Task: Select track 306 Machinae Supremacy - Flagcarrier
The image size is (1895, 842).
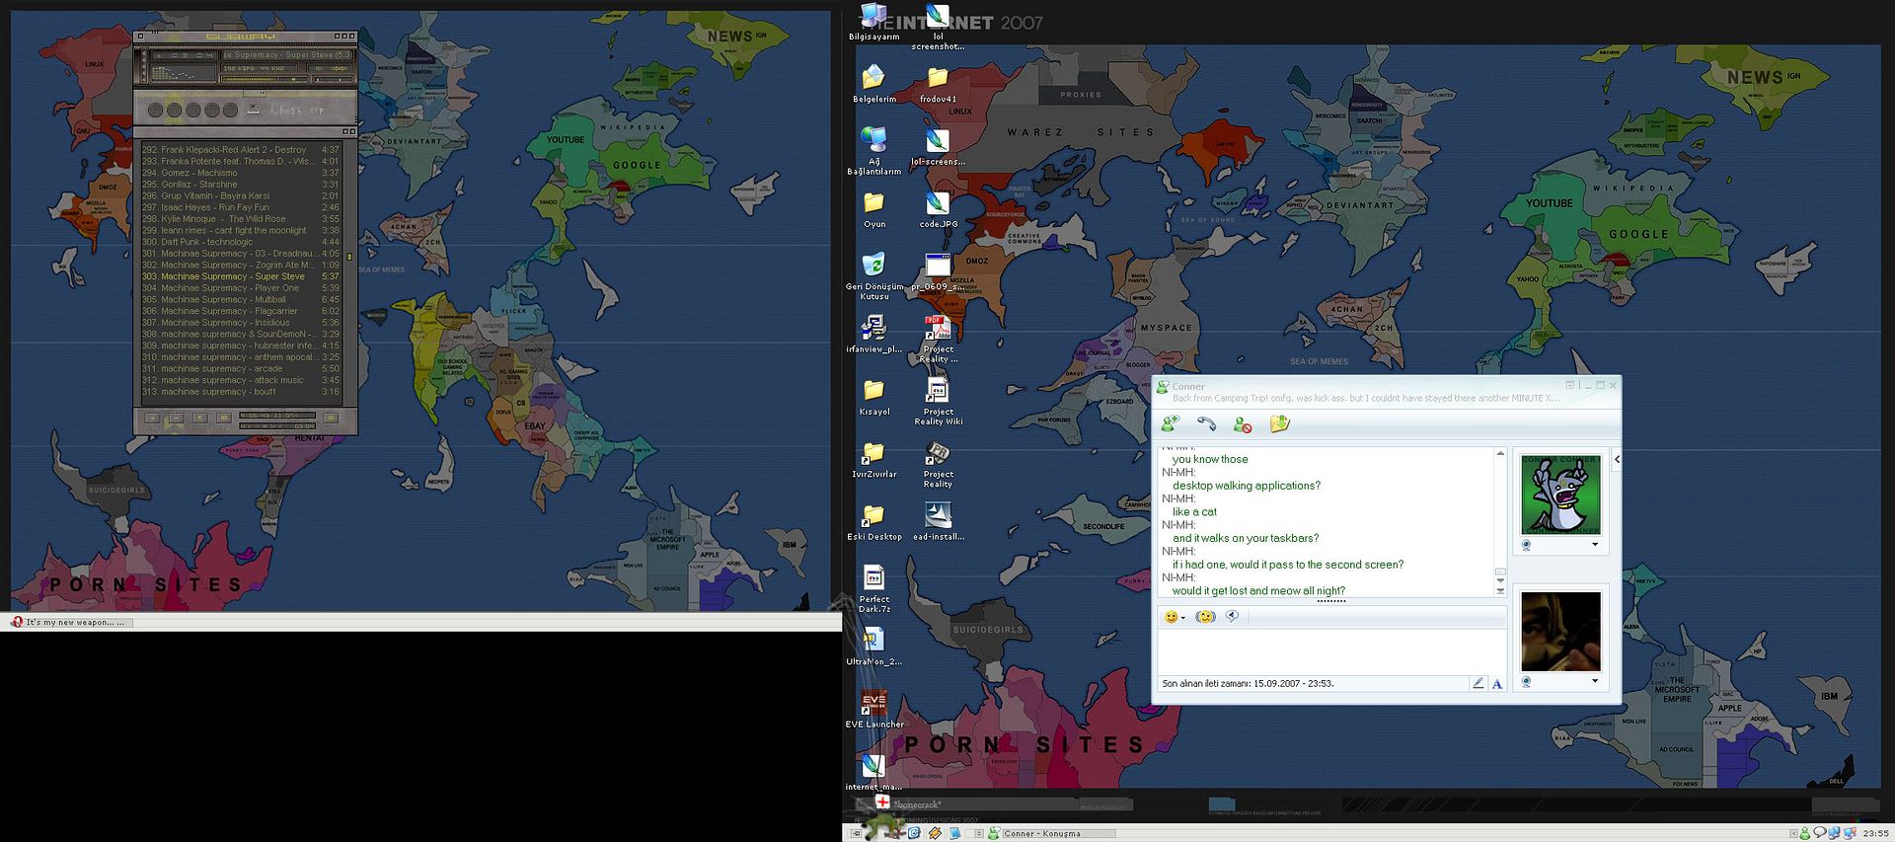Action: click(x=241, y=311)
